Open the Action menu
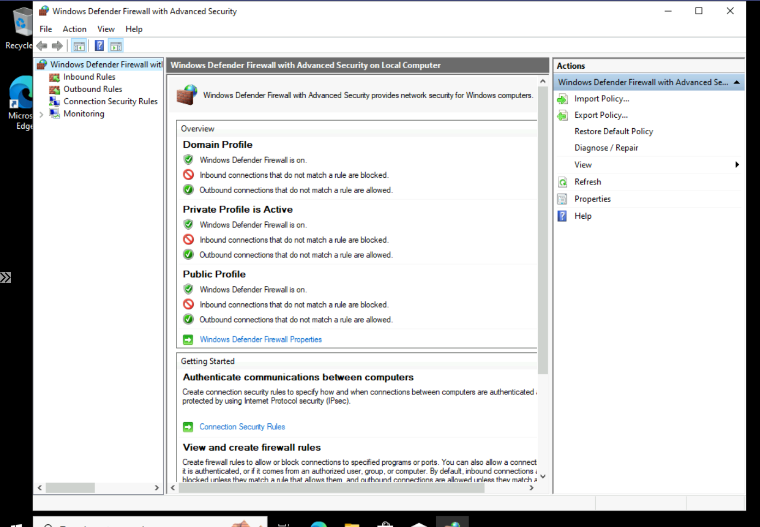Image resolution: width=760 pixels, height=527 pixels. pos(74,29)
